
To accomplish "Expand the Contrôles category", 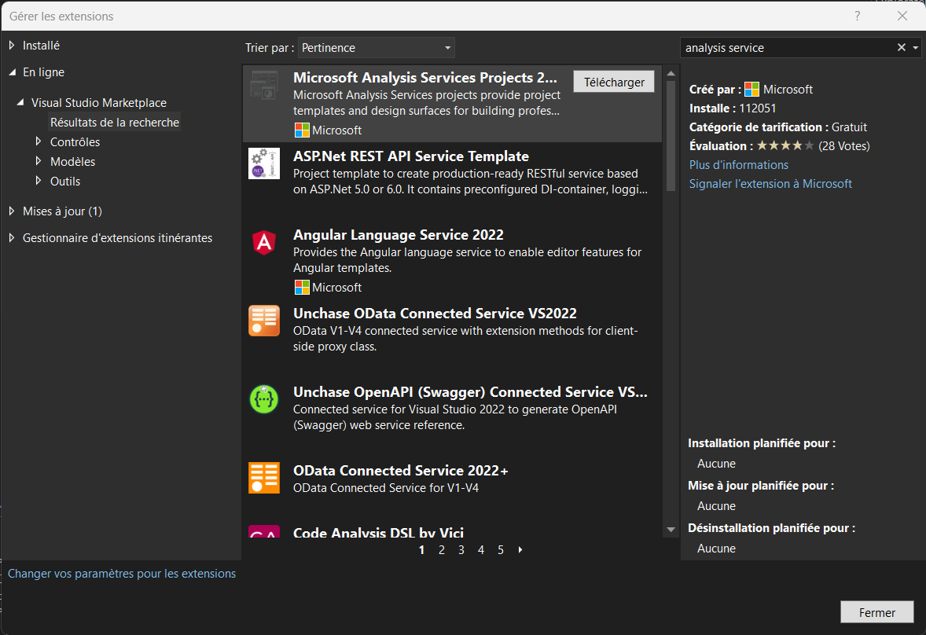I will click(39, 141).
